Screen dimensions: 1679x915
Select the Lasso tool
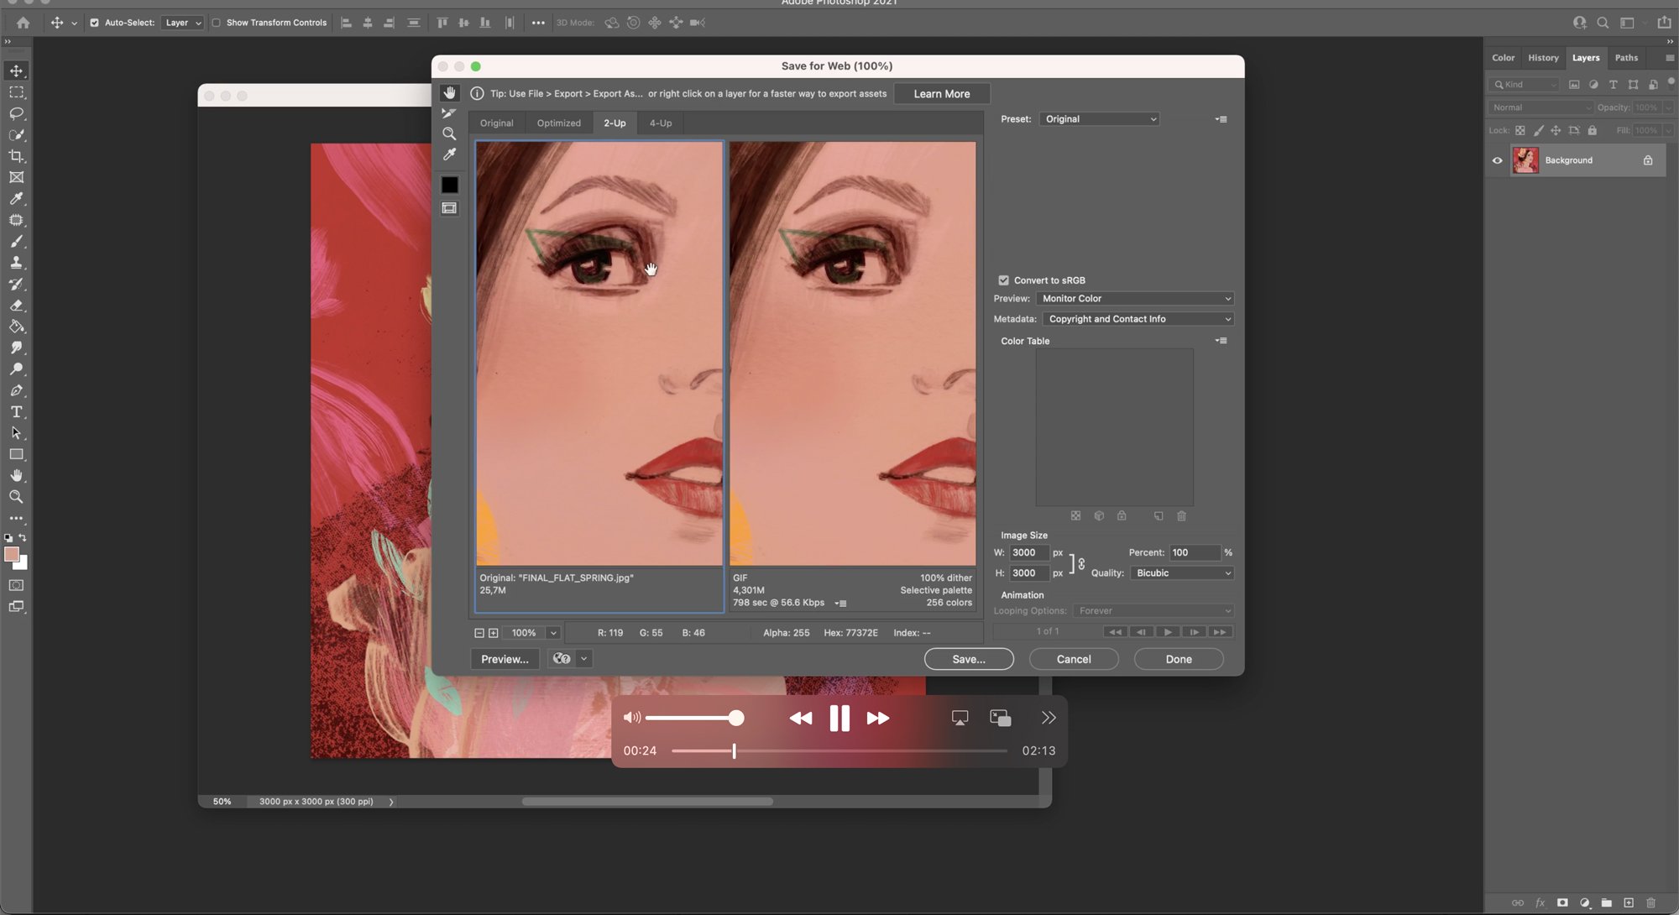(x=16, y=113)
